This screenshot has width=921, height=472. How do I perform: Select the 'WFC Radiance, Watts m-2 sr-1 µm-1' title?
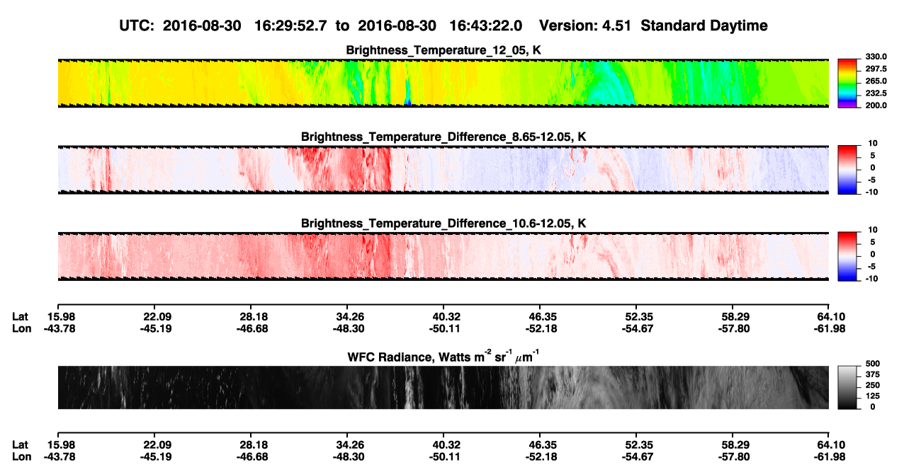tap(444, 355)
